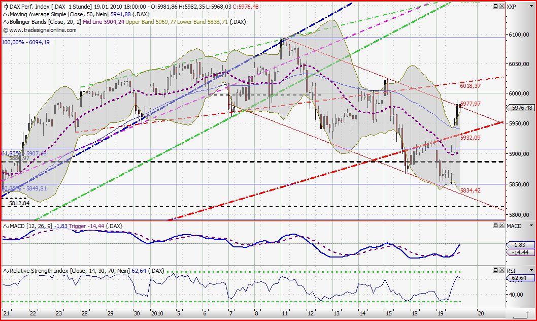
Task: Close the RSI subchart with its X icon
Action: [x=501, y=270]
